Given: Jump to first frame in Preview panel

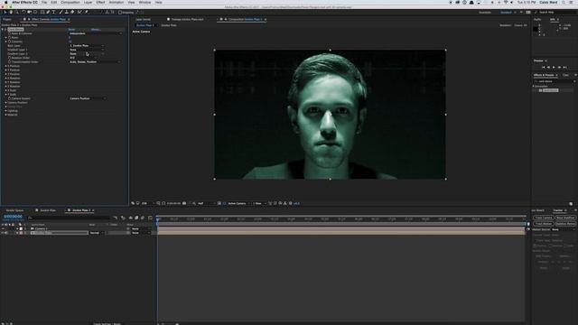Looking at the screenshot, I should pyautogui.click(x=543, y=68).
